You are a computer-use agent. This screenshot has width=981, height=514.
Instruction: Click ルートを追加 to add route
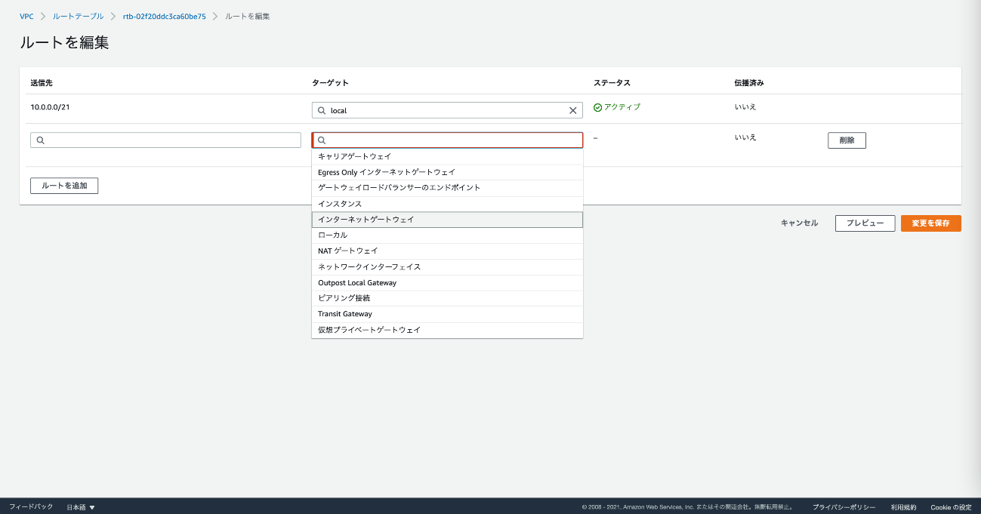pyautogui.click(x=64, y=186)
